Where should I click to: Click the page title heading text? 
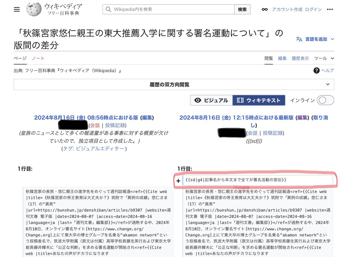149,39
